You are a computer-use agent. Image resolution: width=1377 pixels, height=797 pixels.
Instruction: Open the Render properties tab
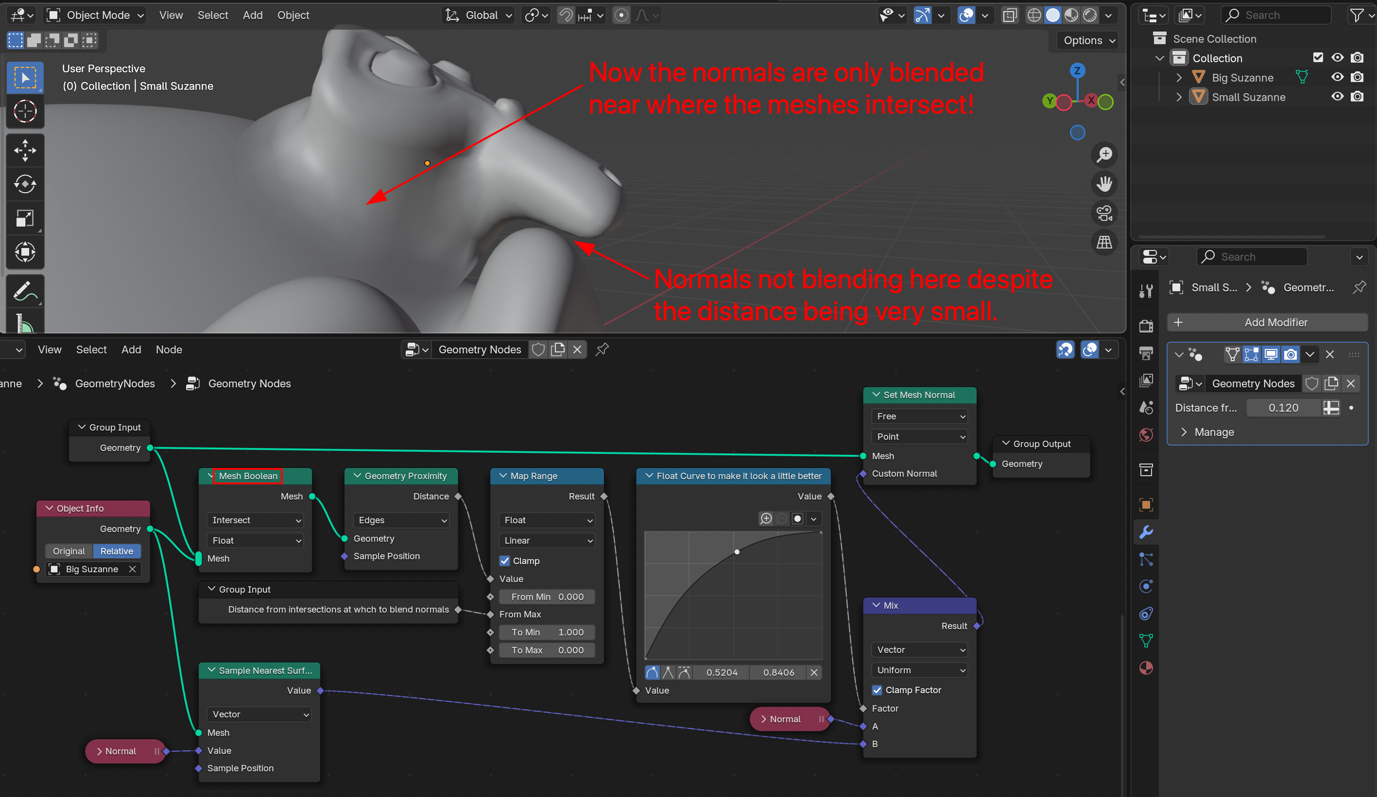(x=1146, y=326)
